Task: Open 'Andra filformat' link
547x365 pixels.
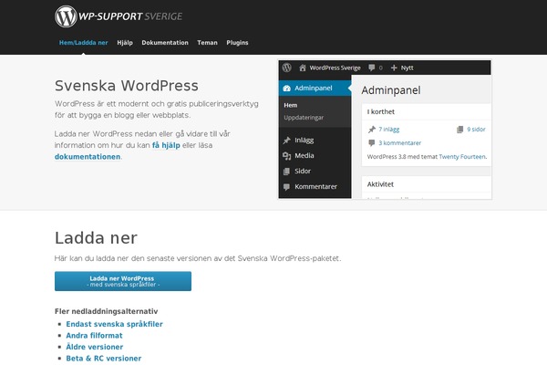Action: tap(94, 336)
